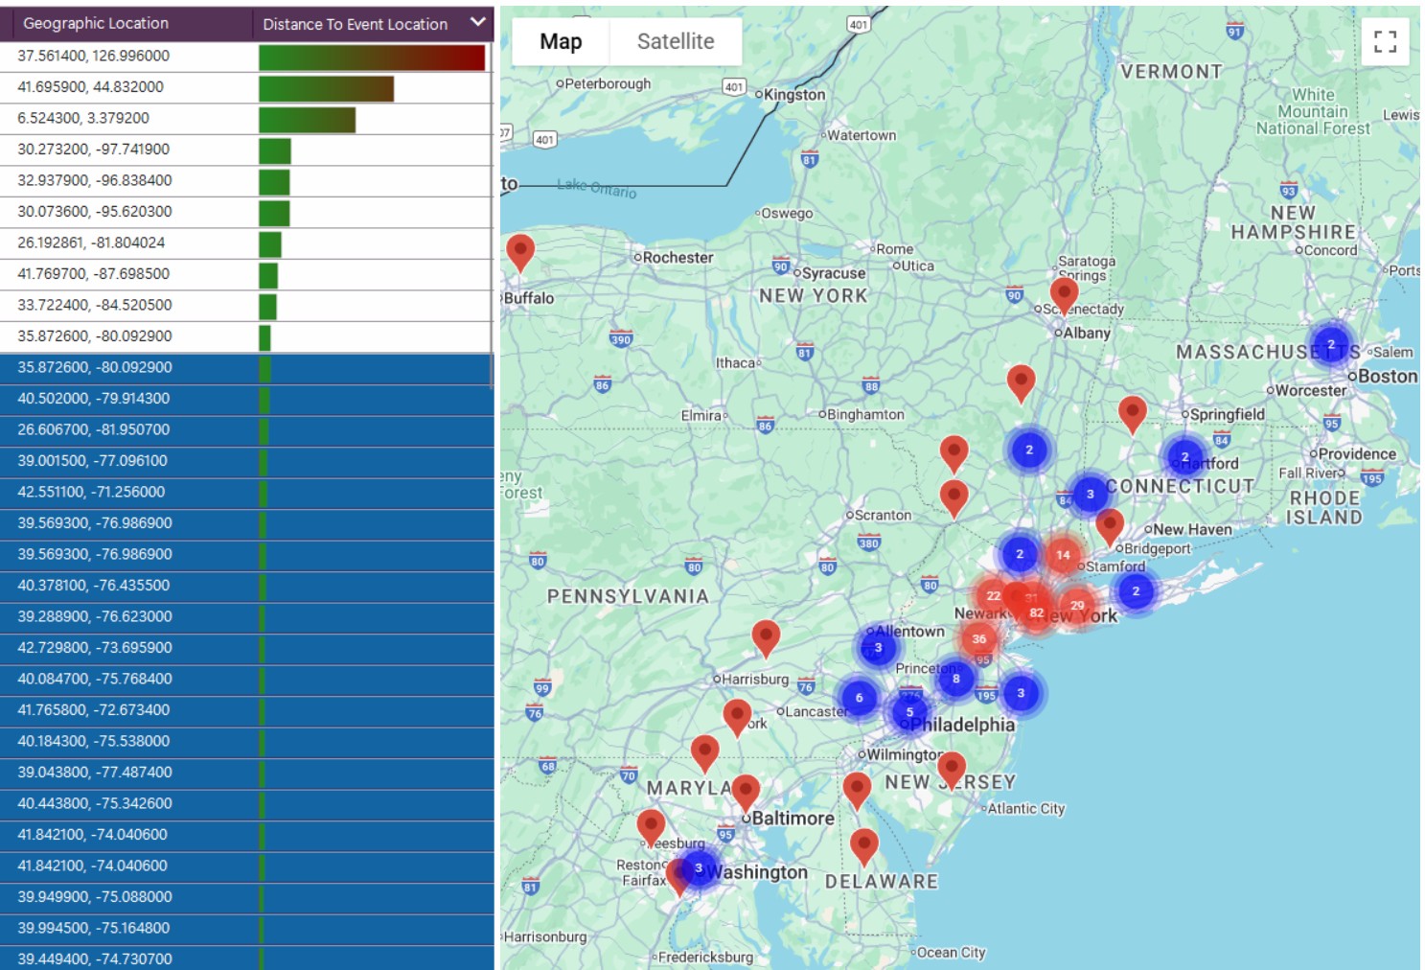Click the red cluster marker labeled 82

[x=1037, y=613]
